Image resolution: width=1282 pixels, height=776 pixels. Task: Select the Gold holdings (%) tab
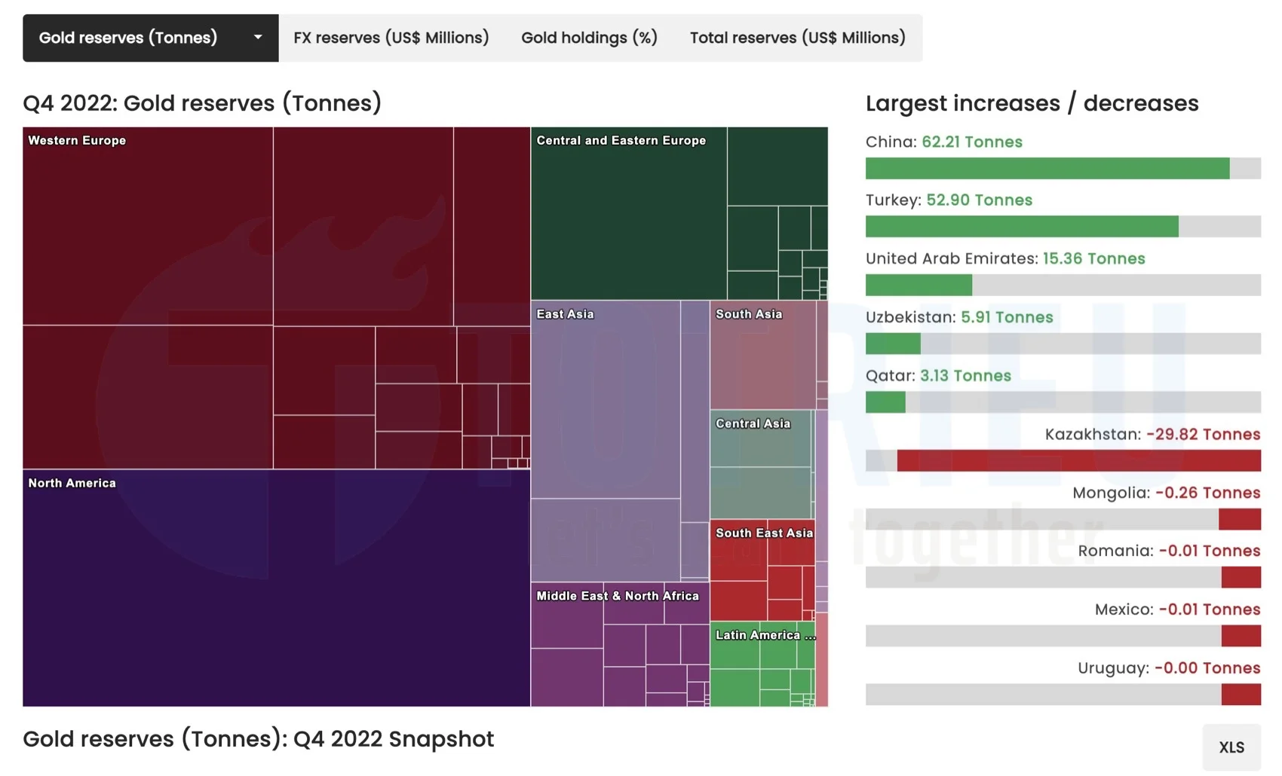(589, 38)
